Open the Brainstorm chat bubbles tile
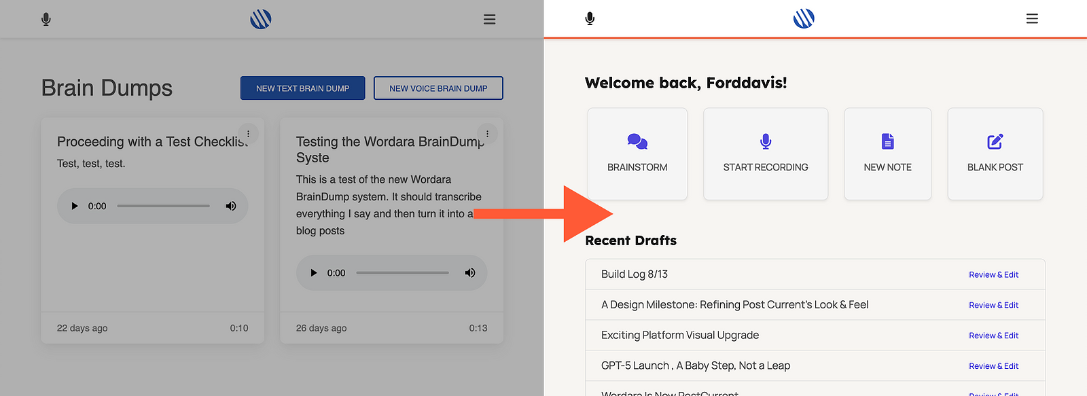Viewport: 1087px width, 396px height. pyautogui.click(x=637, y=154)
